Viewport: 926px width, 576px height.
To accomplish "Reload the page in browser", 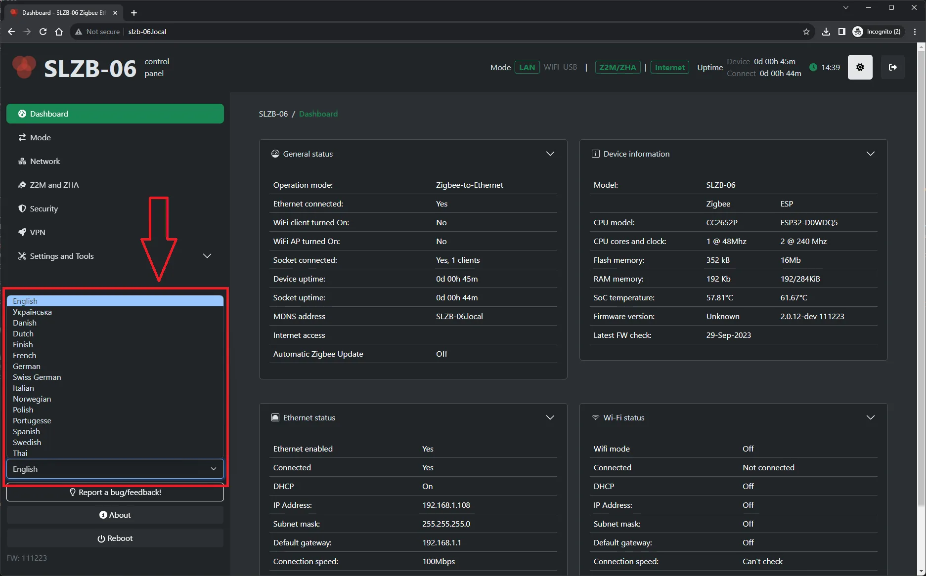I will [x=43, y=32].
